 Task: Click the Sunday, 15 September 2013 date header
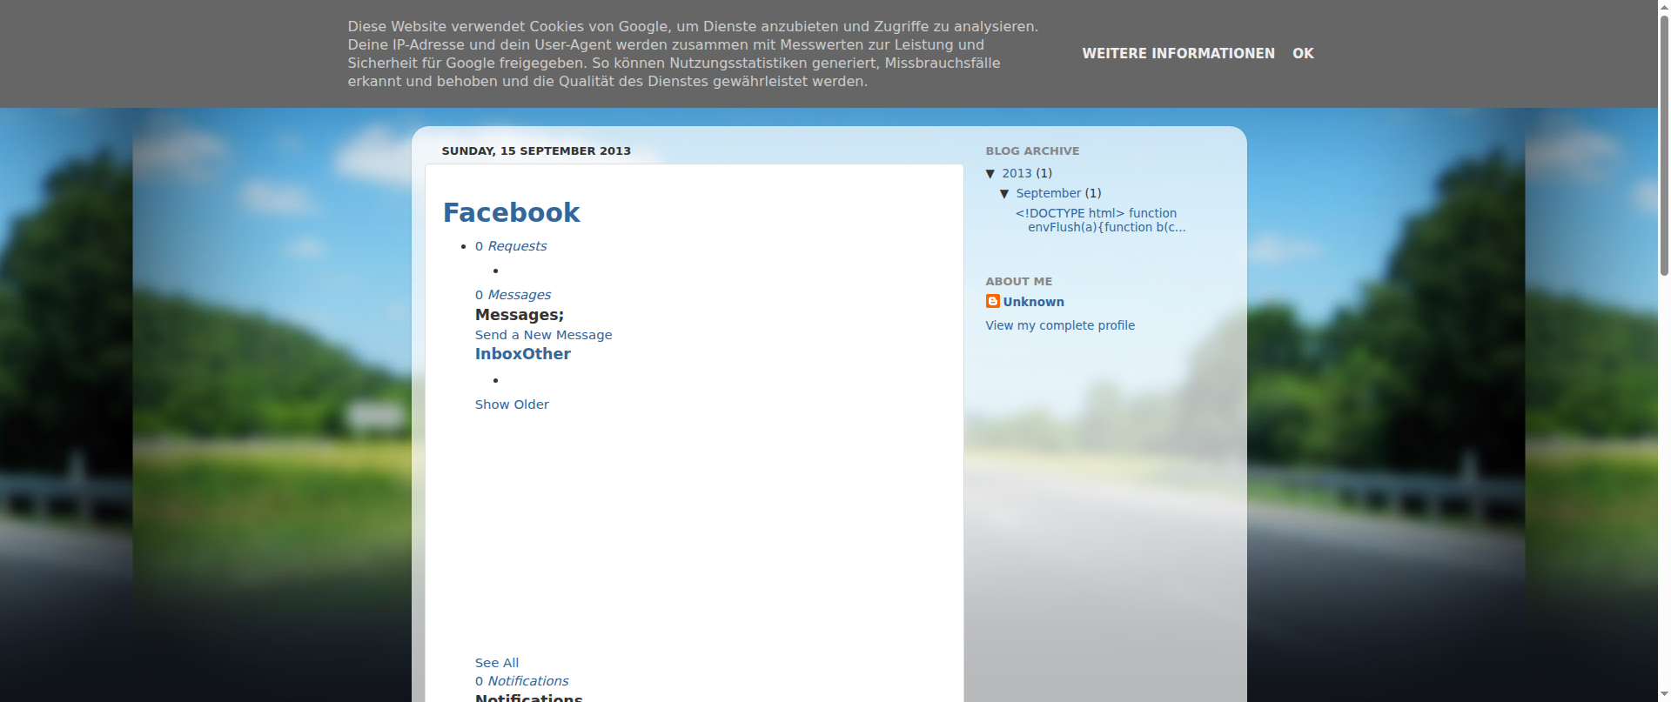click(x=536, y=150)
